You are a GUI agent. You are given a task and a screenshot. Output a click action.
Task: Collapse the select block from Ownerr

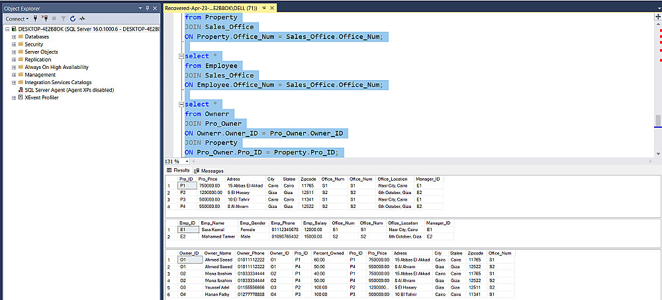(x=181, y=105)
